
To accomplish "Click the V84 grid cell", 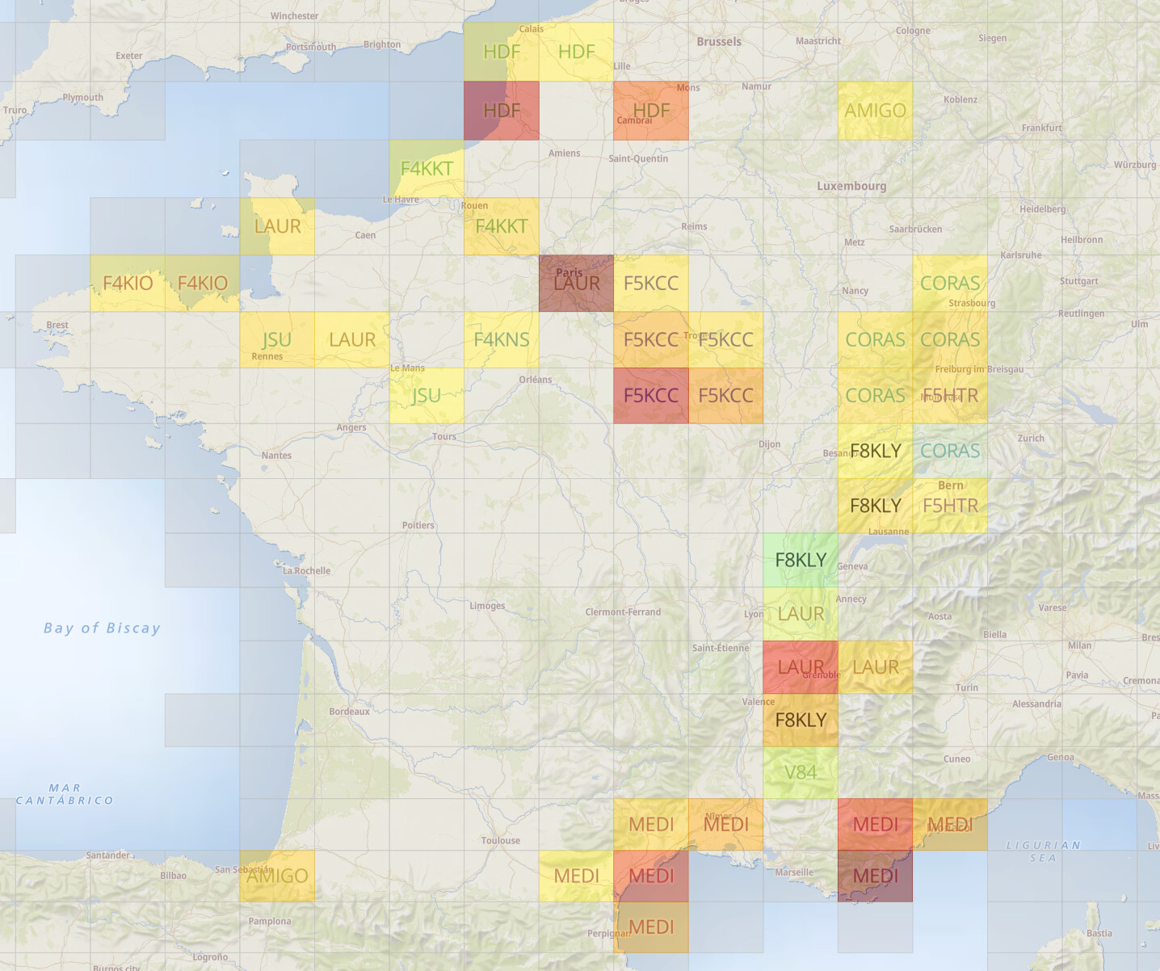I will point(801,772).
